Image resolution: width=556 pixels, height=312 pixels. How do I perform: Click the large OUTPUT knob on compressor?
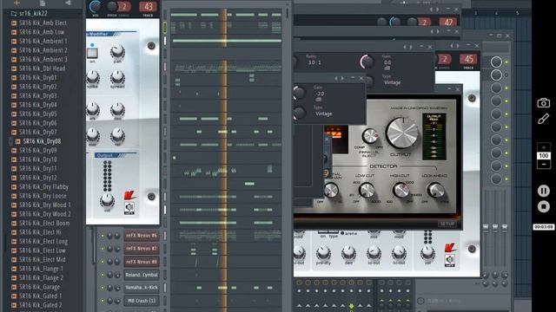(402, 133)
